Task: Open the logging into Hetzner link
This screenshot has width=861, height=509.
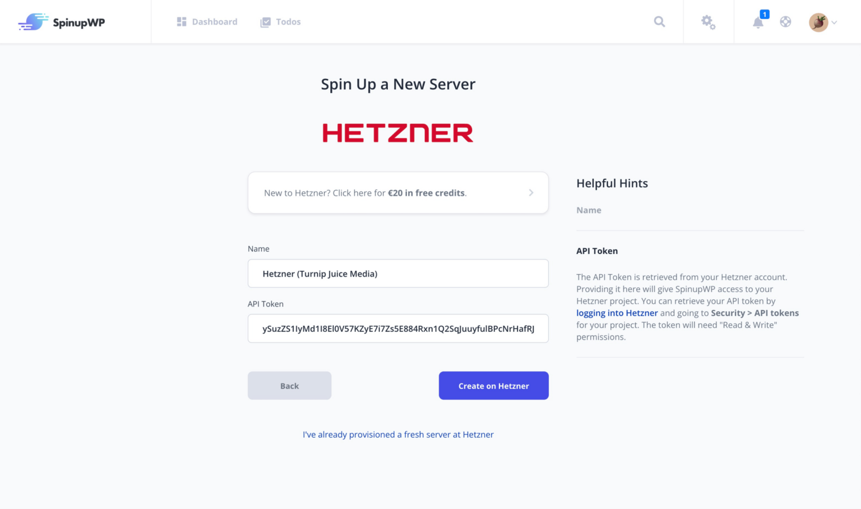Action: pyautogui.click(x=617, y=313)
